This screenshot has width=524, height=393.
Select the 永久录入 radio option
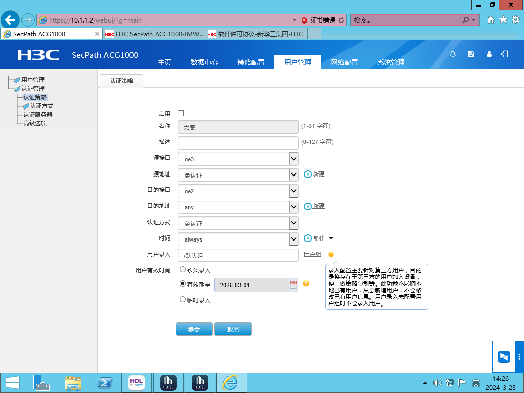pos(183,269)
